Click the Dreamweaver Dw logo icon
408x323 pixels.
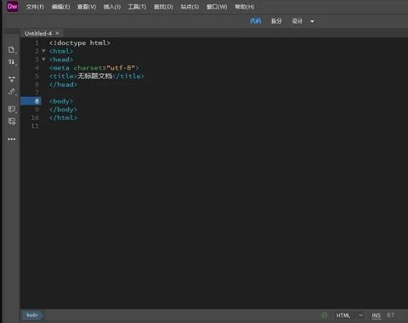point(12,7)
